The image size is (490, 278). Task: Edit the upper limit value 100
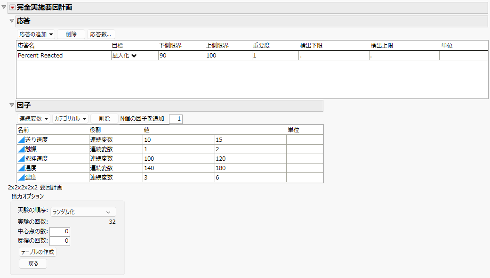click(x=228, y=55)
